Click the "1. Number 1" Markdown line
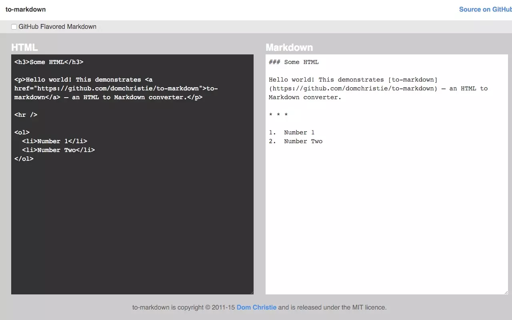This screenshot has width=512, height=320. click(292, 132)
